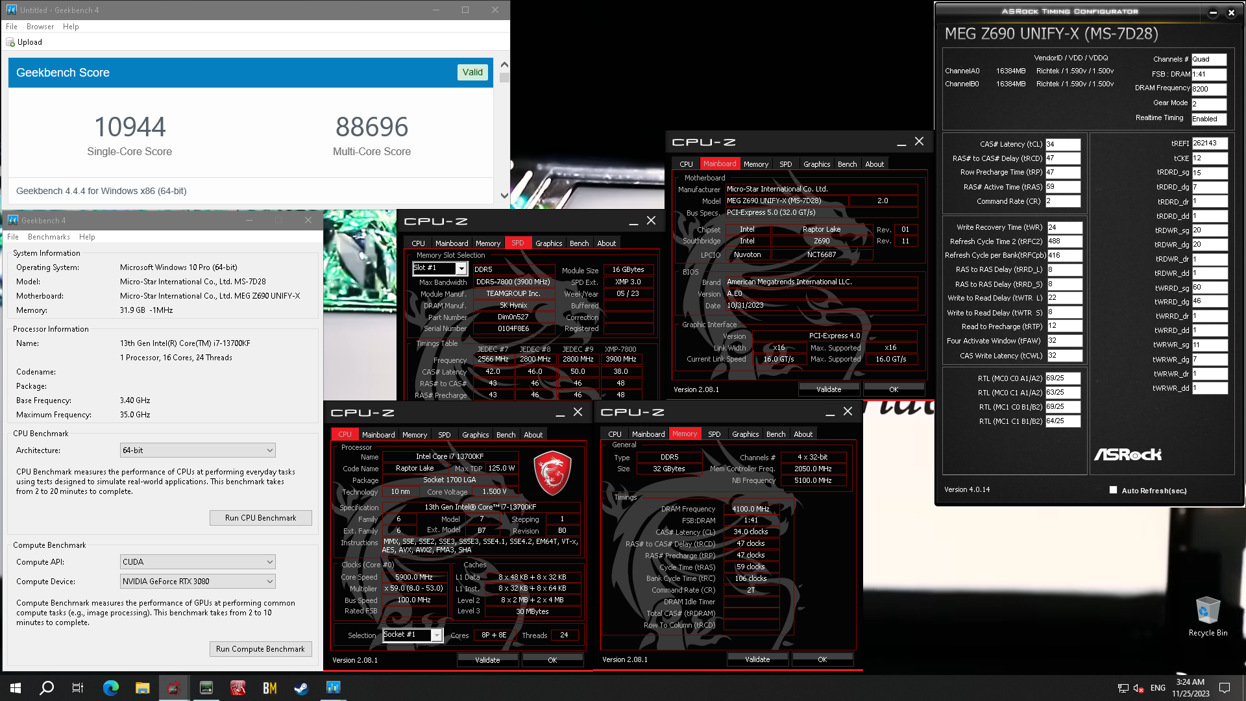Minimize the ASRock Timing Configurator window

(x=1213, y=12)
